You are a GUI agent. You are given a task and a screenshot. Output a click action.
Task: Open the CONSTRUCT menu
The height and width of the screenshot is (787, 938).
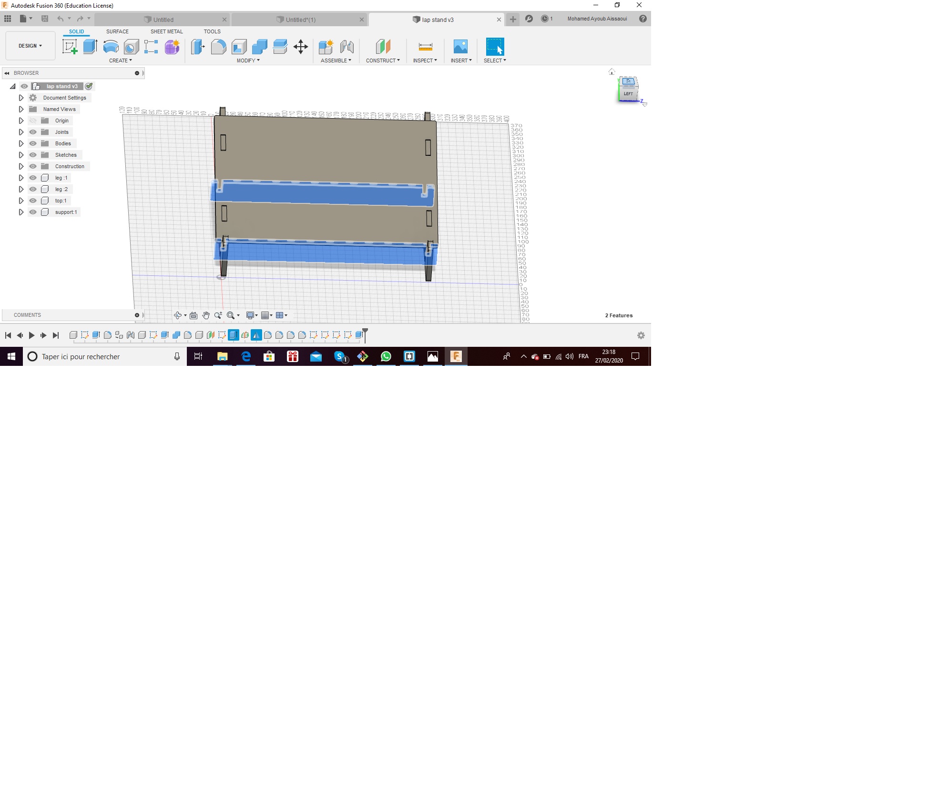[x=383, y=61]
